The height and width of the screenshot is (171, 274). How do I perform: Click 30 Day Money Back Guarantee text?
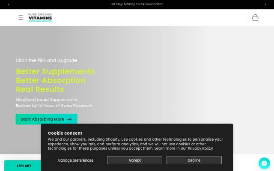[137, 4]
